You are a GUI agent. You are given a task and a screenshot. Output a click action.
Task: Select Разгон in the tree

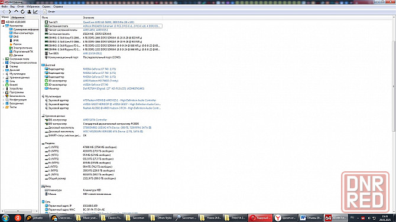point(15,44)
